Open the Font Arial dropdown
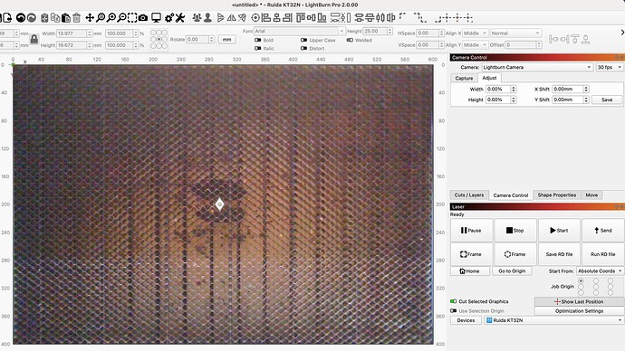This screenshot has height=351, width=625. coord(299,31)
